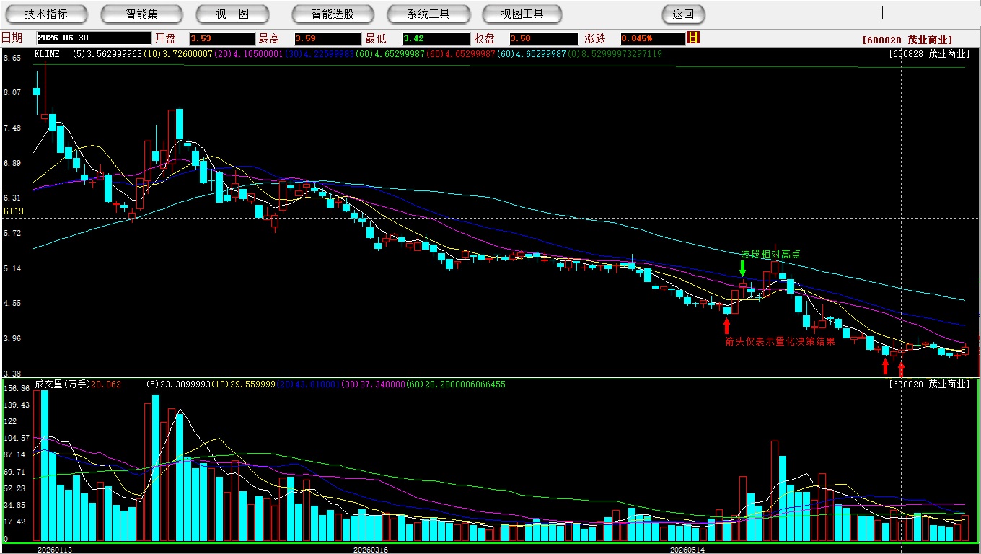Click the 系统工具 button

(x=428, y=14)
